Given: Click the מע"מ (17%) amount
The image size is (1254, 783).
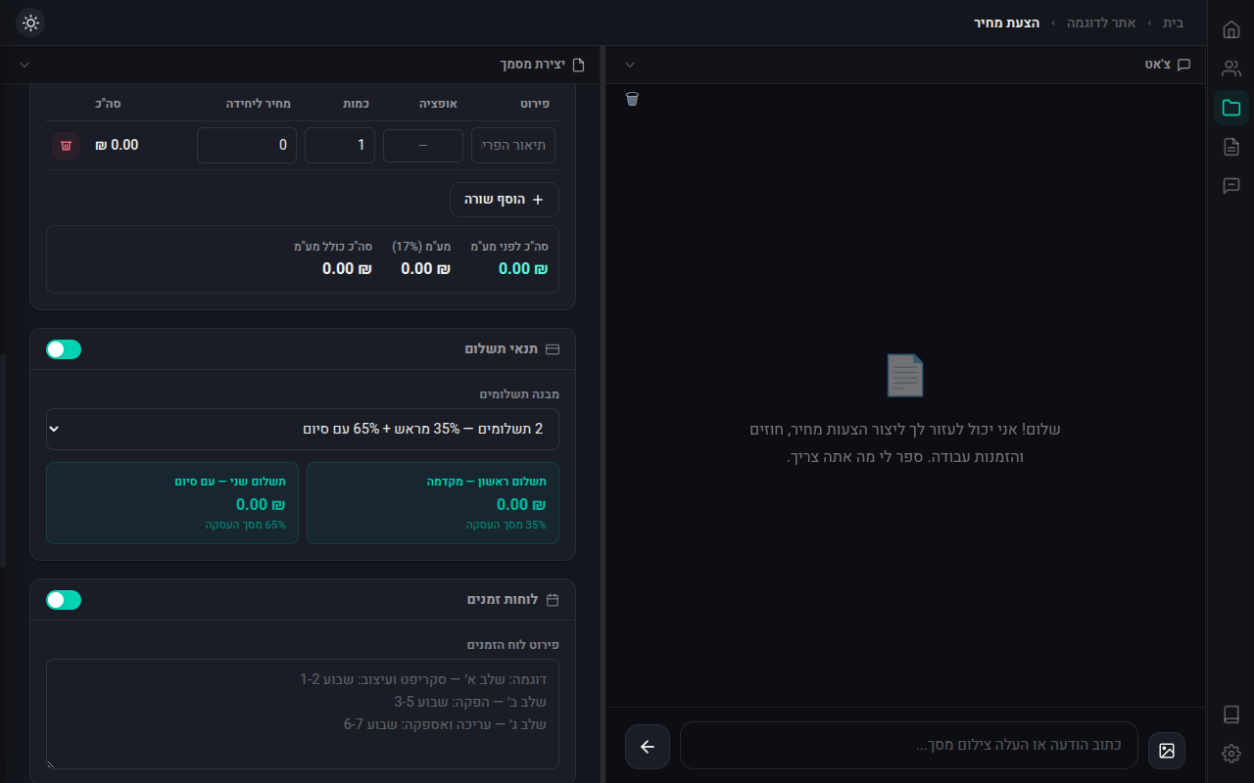Looking at the screenshot, I should pos(425,268).
